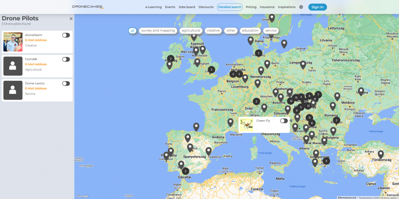Open the 2 cluster over Svájc
Viewport: 399px width, 199px height.
(x=257, y=101)
